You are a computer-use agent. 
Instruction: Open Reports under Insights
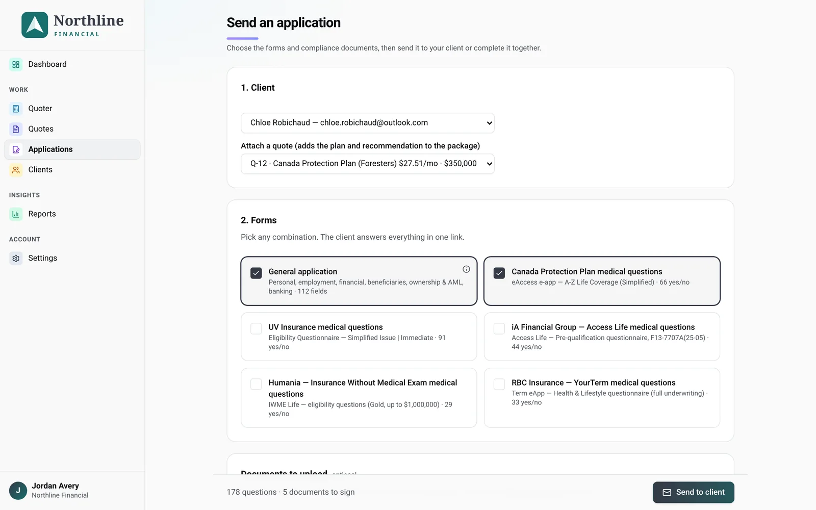click(x=72, y=214)
